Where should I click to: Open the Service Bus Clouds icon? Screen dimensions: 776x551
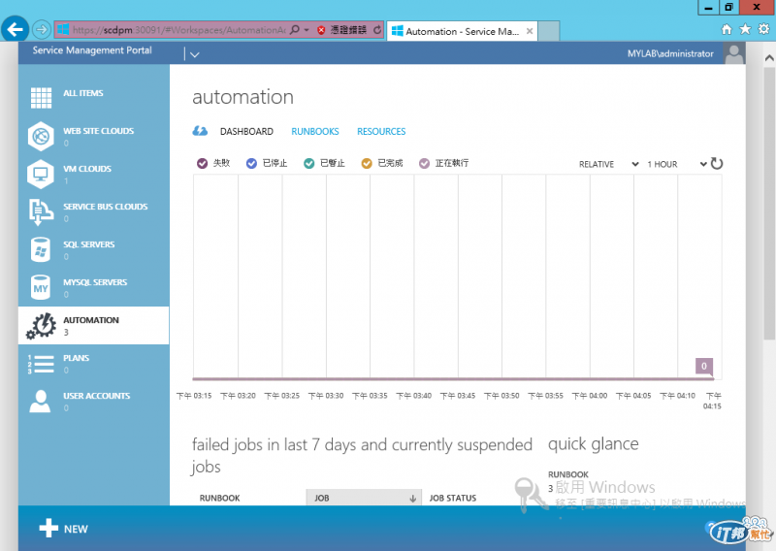coord(41,211)
